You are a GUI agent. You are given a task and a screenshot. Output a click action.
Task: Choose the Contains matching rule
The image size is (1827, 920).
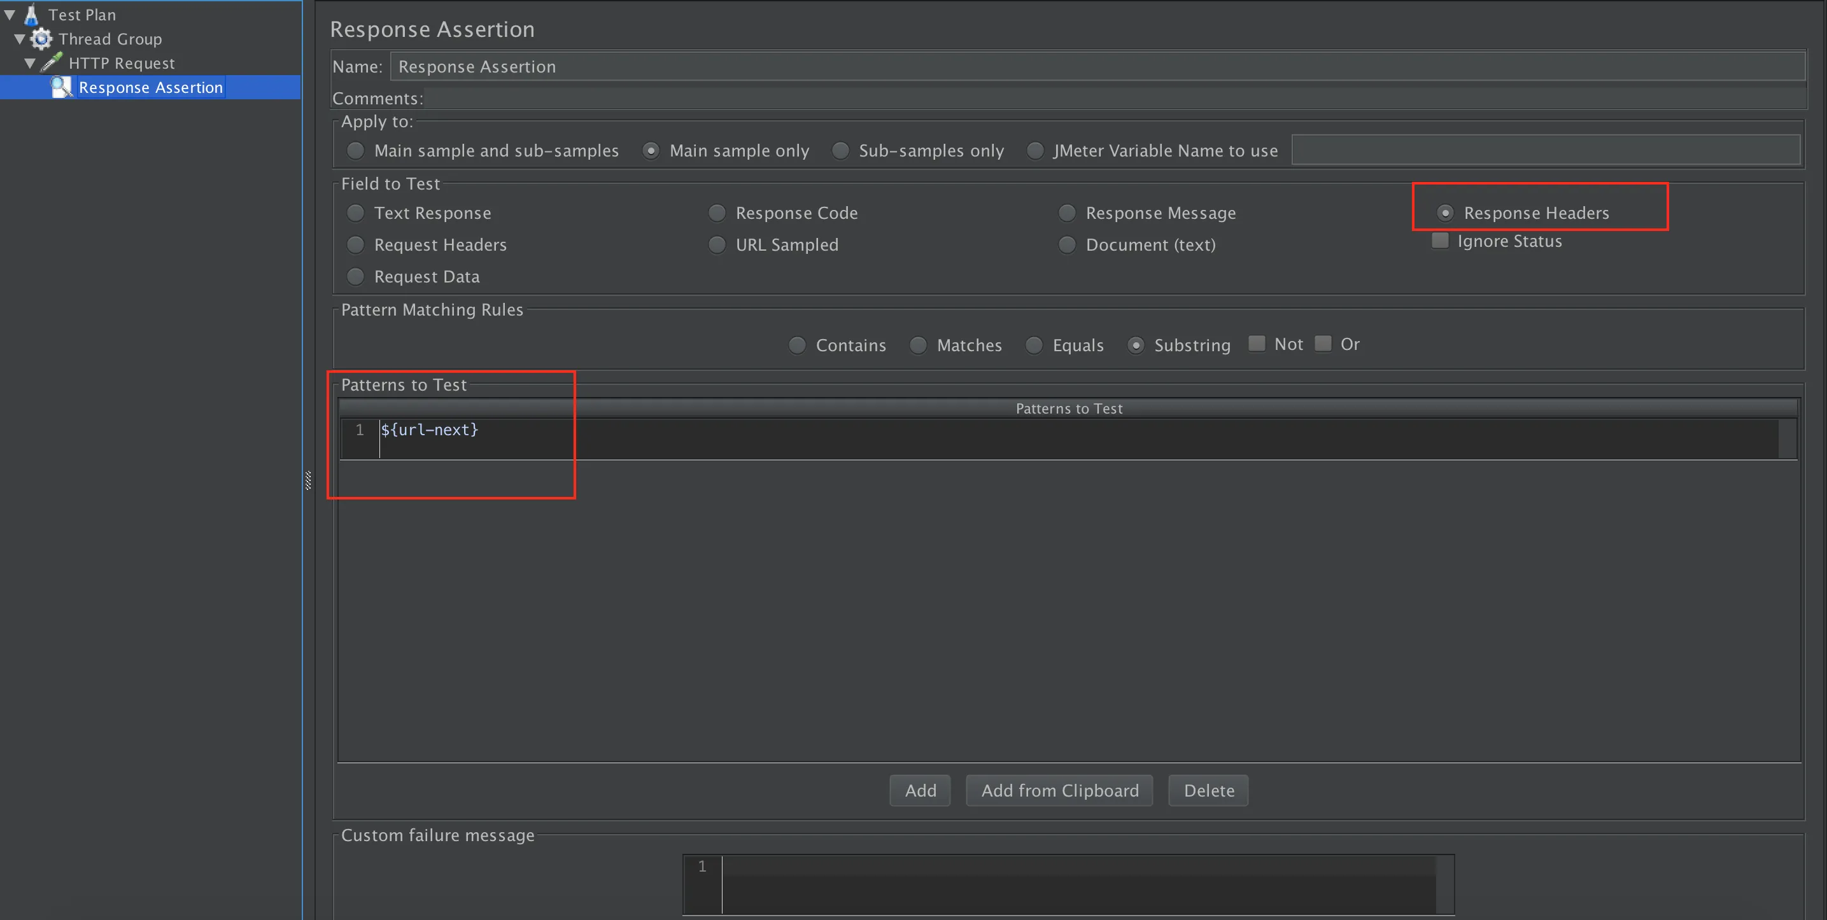[797, 345]
